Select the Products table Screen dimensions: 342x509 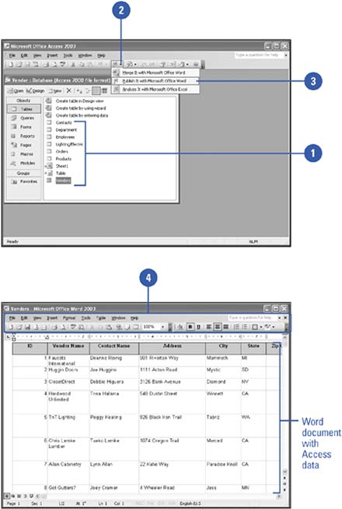click(x=63, y=159)
